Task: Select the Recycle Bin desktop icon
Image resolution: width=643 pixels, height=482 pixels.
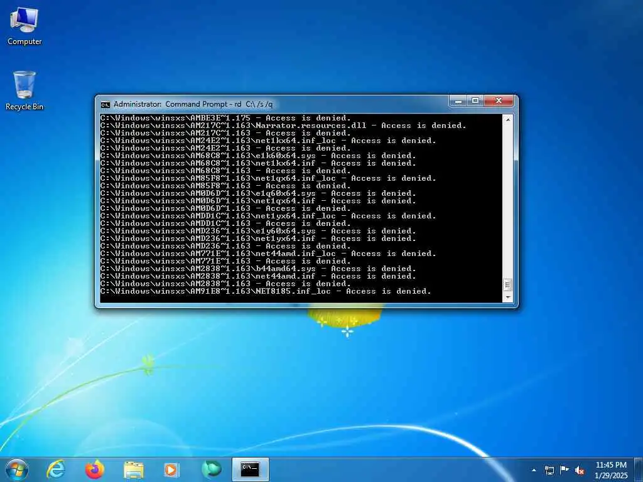Action: 24,90
